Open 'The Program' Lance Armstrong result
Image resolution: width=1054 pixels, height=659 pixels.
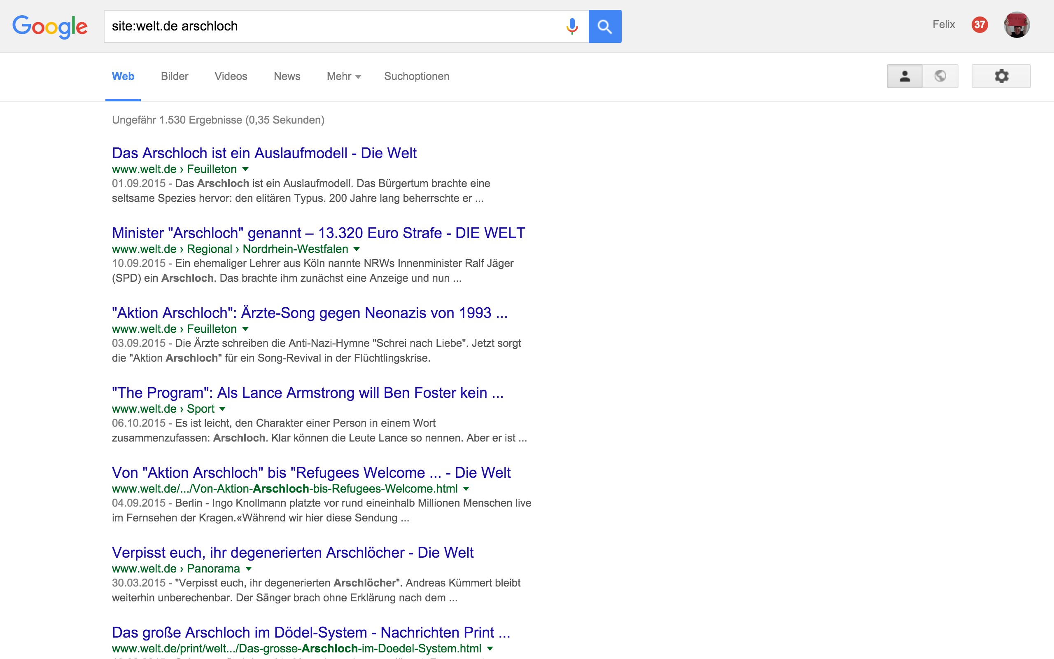tap(308, 393)
